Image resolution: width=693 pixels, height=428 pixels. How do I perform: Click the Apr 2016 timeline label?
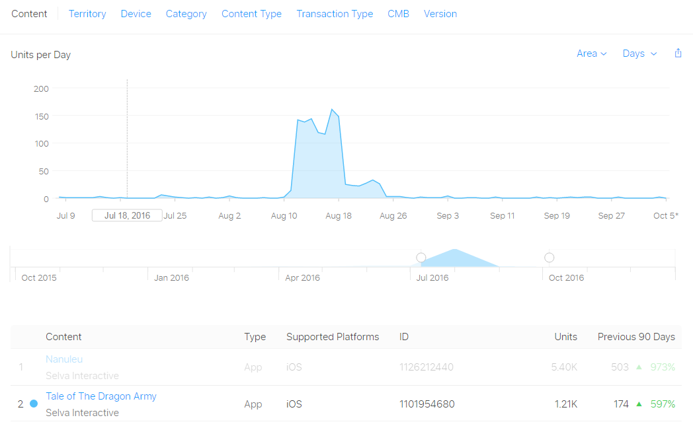point(302,277)
